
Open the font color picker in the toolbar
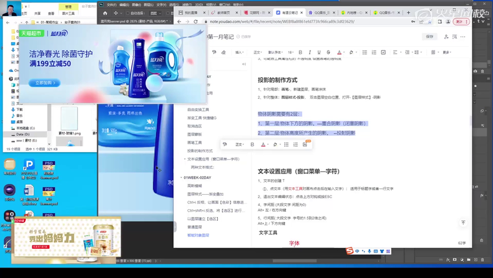(x=339, y=52)
